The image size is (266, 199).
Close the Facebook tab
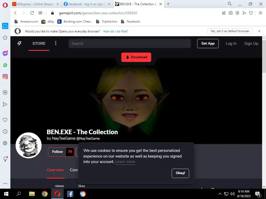coord(109,4)
